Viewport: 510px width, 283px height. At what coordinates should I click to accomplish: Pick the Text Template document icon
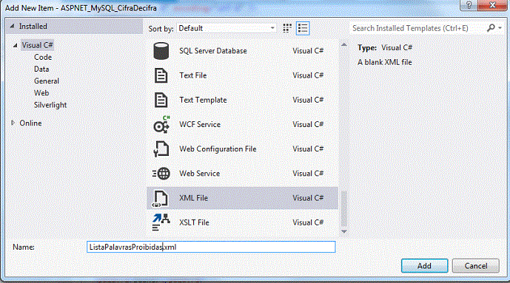click(x=161, y=100)
